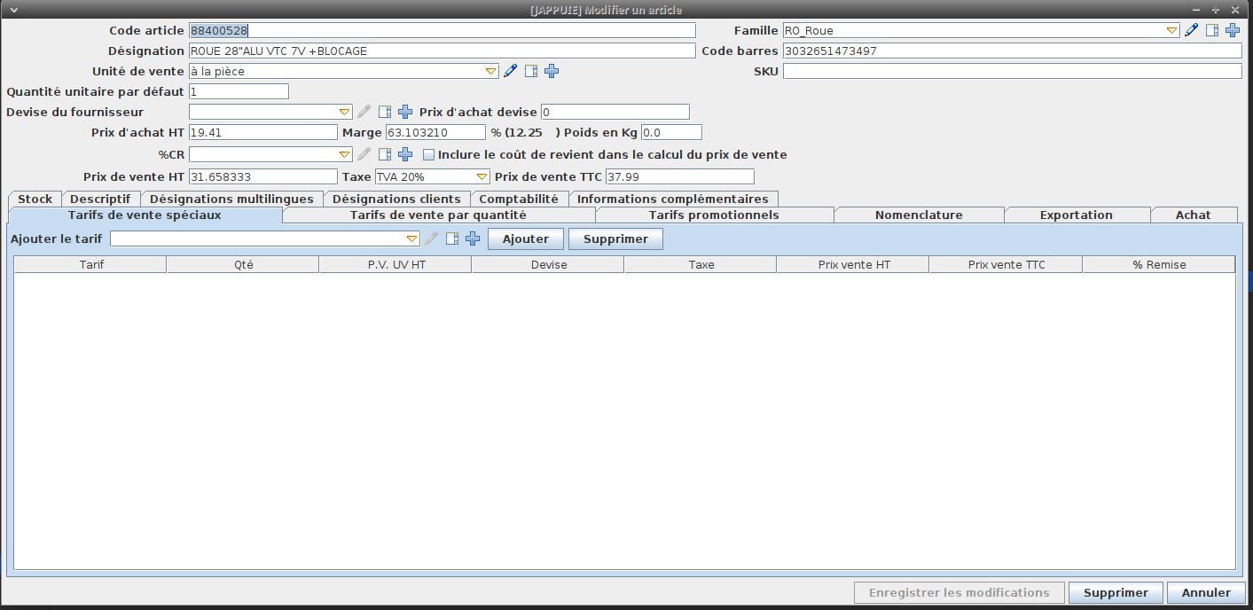Edit the Unité de vente with pencil icon
The height and width of the screenshot is (610, 1253).
[x=510, y=72]
